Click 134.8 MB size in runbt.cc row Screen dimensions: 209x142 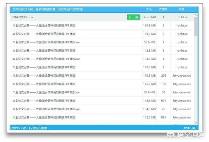150,59
